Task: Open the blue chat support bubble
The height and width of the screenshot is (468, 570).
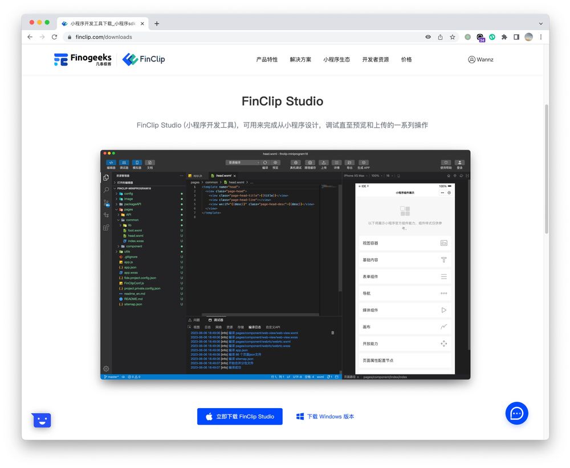Action: coord(516,413)
